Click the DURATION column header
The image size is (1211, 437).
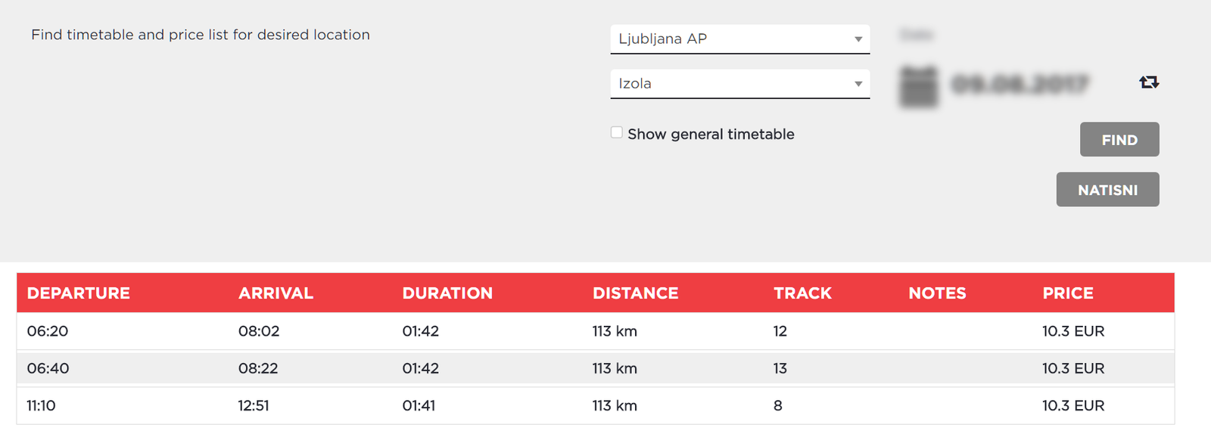pyautogui.click(x=447, y=293)
